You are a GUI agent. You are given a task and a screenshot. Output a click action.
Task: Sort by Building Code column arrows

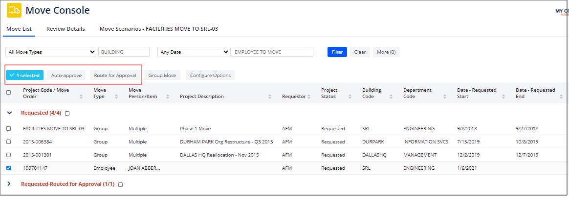pos(391,97)
